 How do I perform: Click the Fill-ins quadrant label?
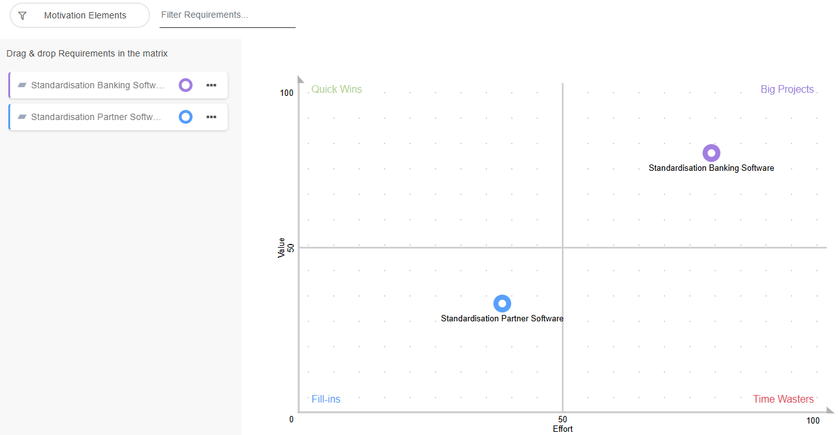tap(326, 399)
